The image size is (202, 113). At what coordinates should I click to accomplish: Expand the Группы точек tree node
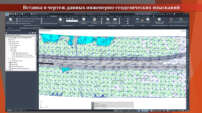pos(9,42)
